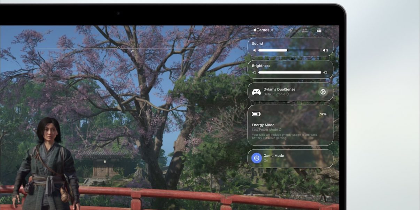
Task: Click the Energy Mode heading
Action: [263, 125]
